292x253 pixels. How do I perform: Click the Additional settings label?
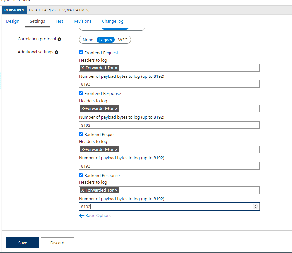(x=36, y=52)
